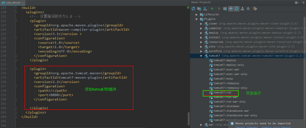
Task: Expand the compiler plugin node
Action: pos(201,28)
